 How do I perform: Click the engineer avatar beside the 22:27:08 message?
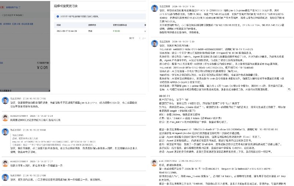5,178
